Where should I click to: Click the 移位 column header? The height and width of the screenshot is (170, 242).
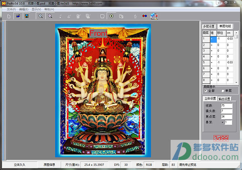221,33
